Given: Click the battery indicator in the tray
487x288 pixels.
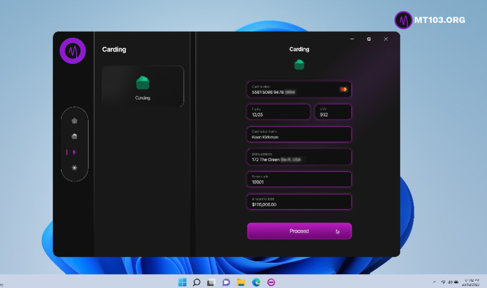Looking at the screenshot, I should click(456, 282).
